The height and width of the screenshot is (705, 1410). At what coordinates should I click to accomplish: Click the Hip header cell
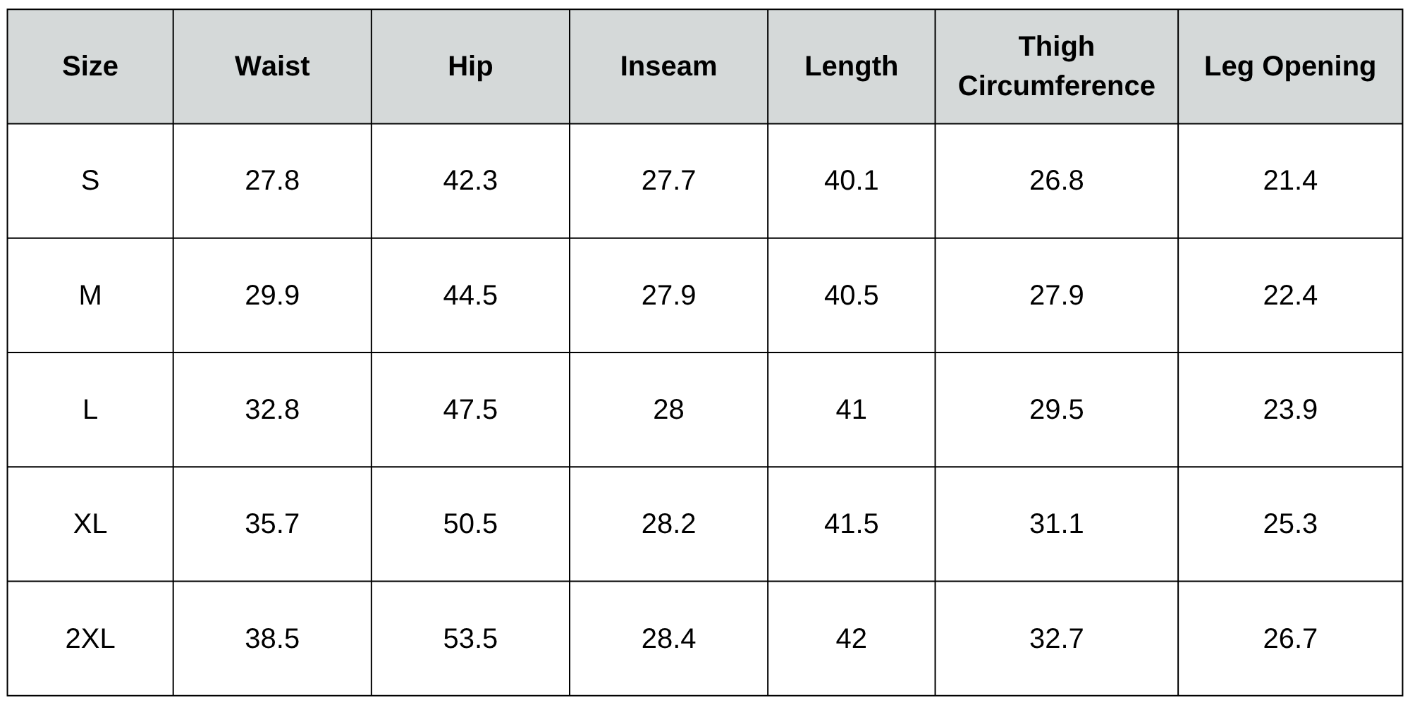click(x=470, y=66)
